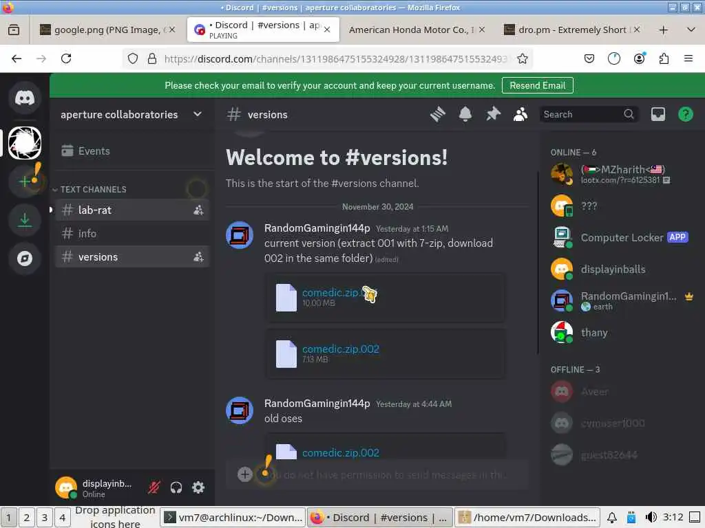The height and width of the screenshot is (528, 705).
Task: Open Threads icon in channel header
Action: point(437,115)
